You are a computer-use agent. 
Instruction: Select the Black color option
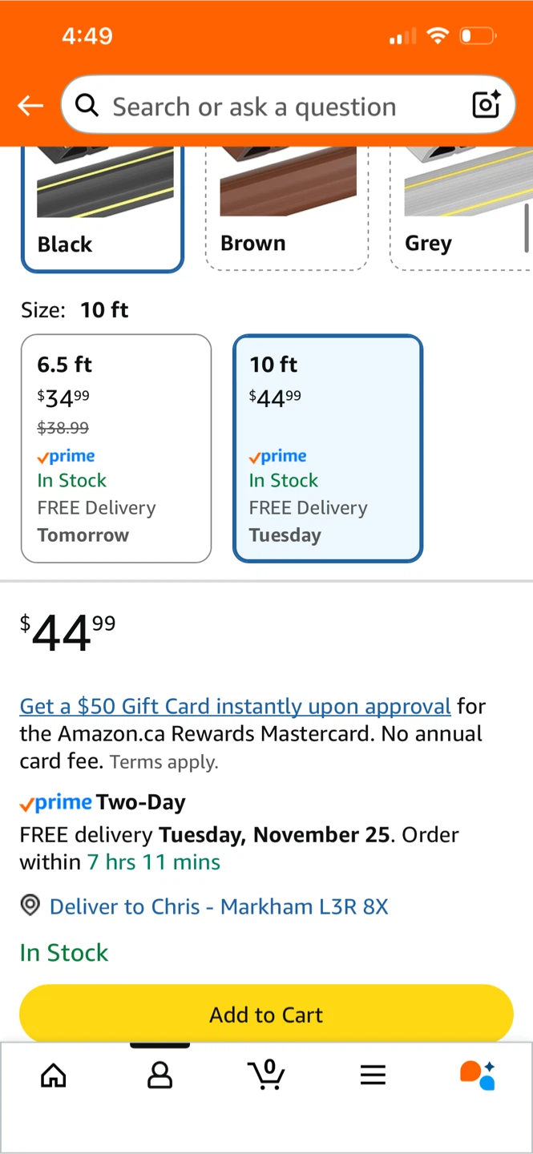[x=103, y=210]
